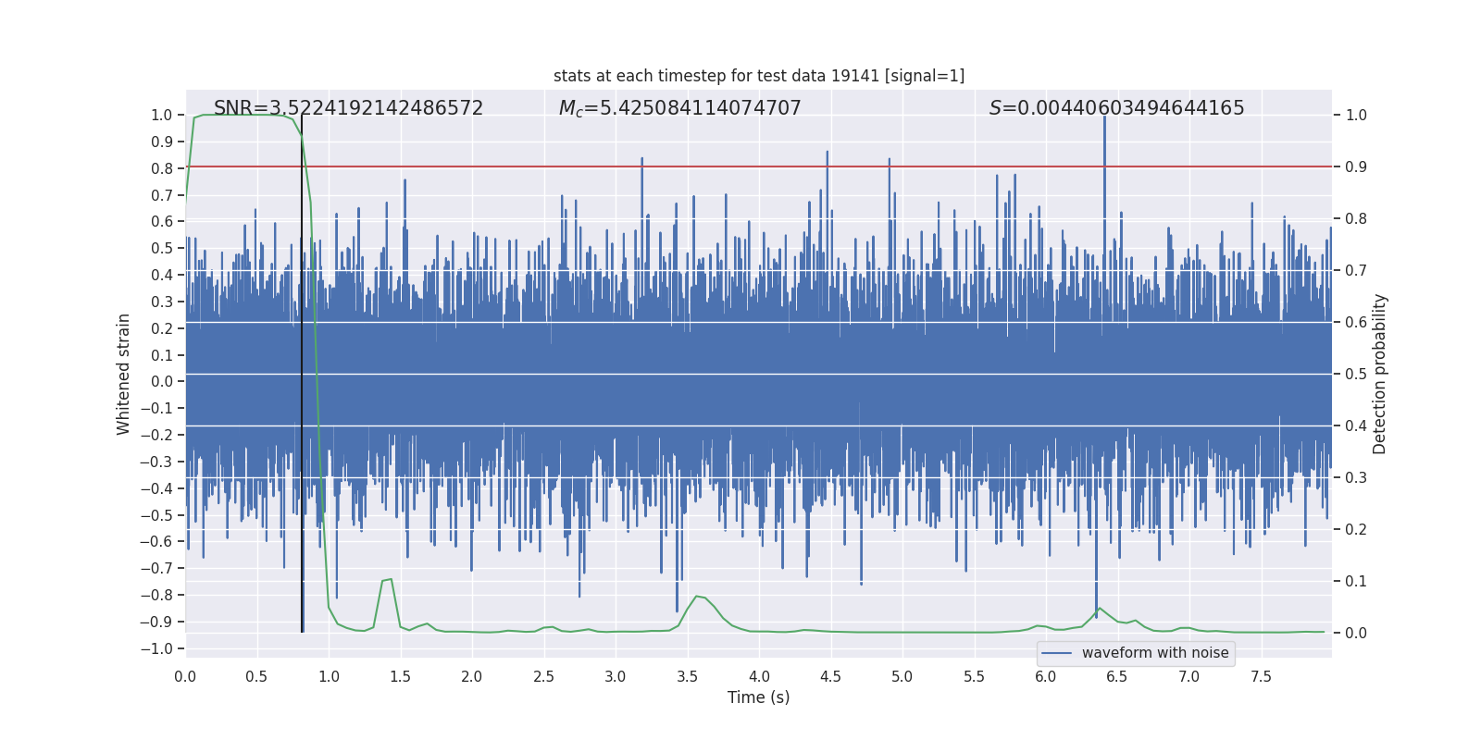Click the 1.0 tick on the Detection probability axis
The width and height of the screenshot is (1481, 740).
click(x=1356, y=115)
